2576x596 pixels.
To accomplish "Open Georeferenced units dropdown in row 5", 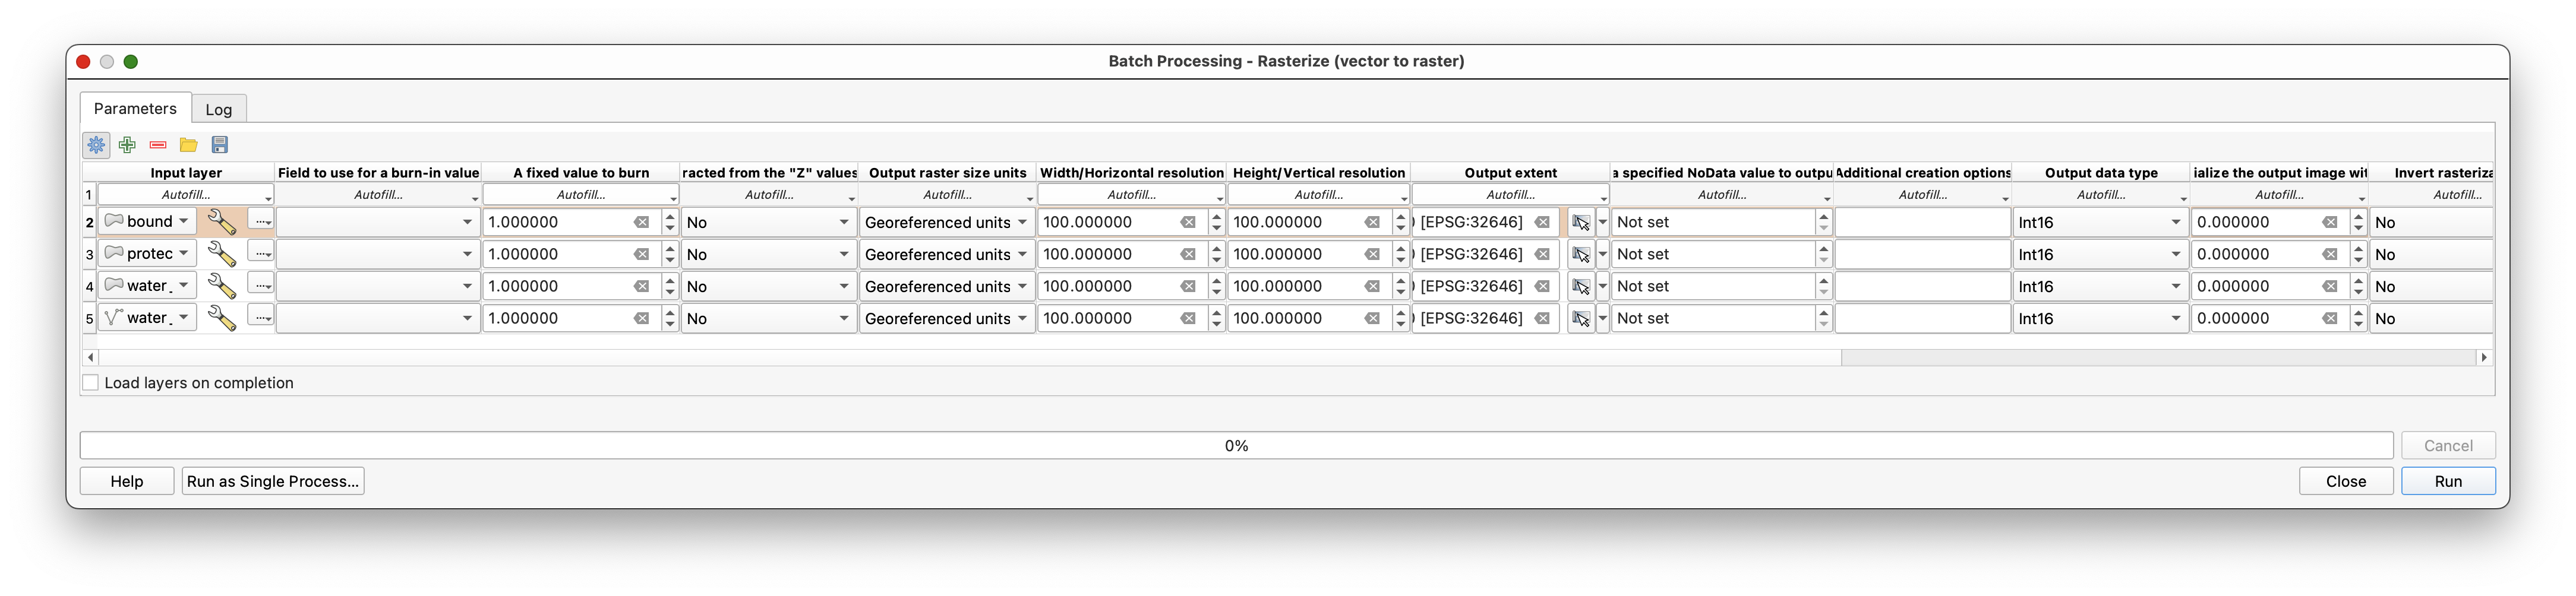I will click(x=946, y=318).
